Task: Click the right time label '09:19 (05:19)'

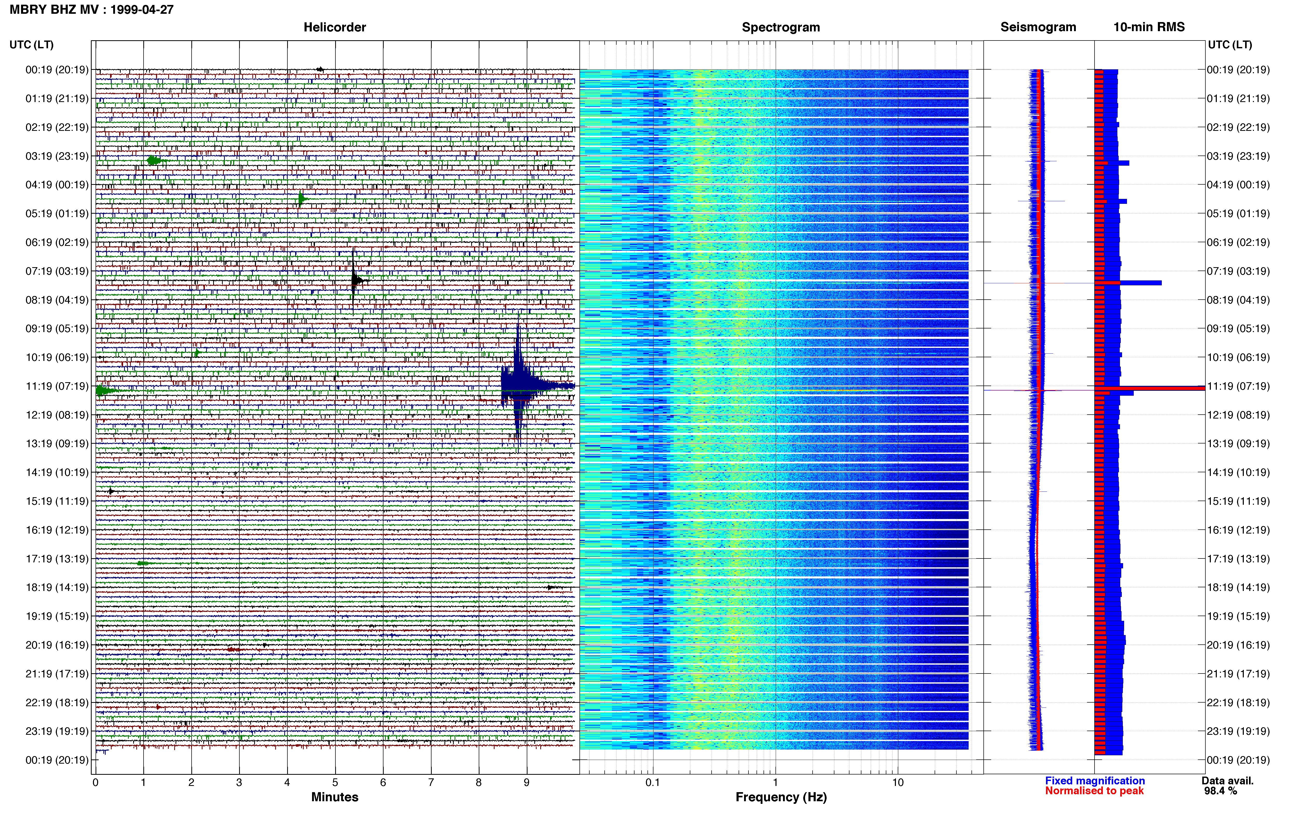Action: (x=1238, y=329)
